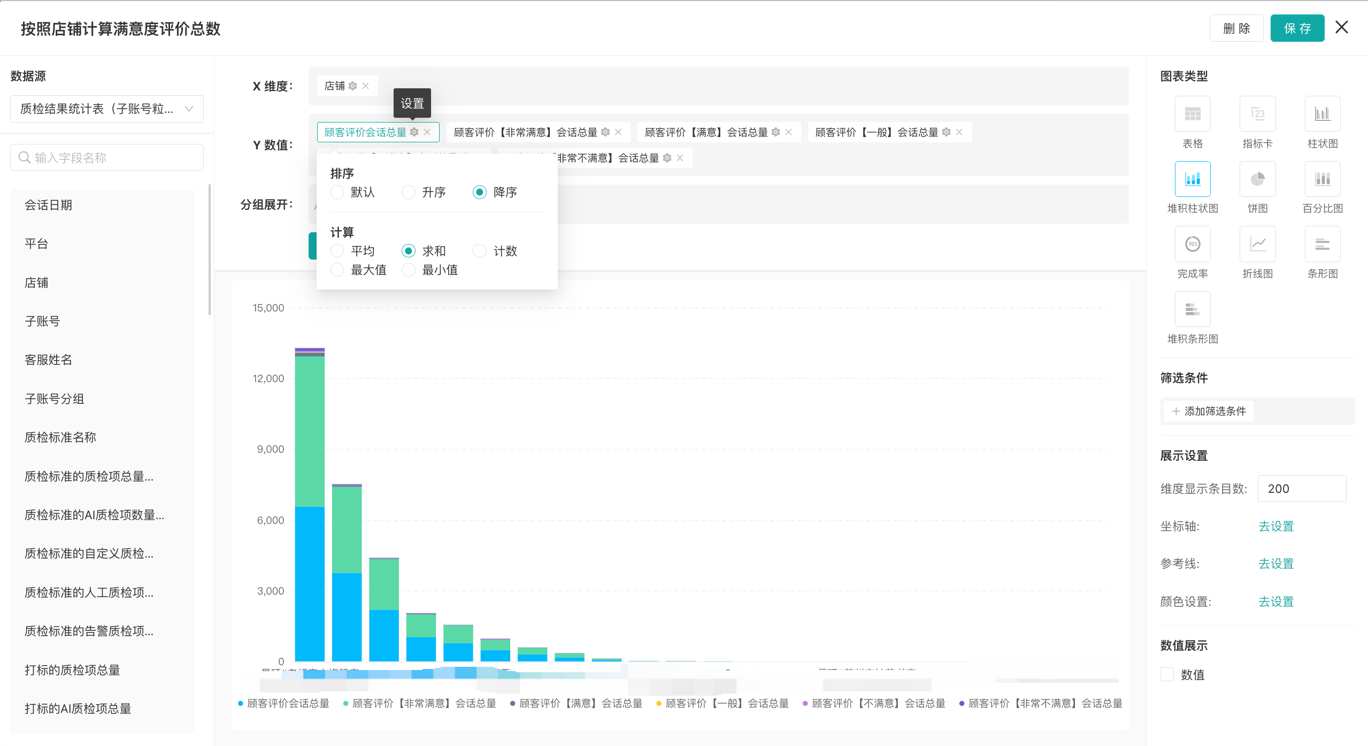Remove the 店铺 tag from X 维度
Image resolution: width=1368 pixels, height=746 pixels.
point(366,86)
